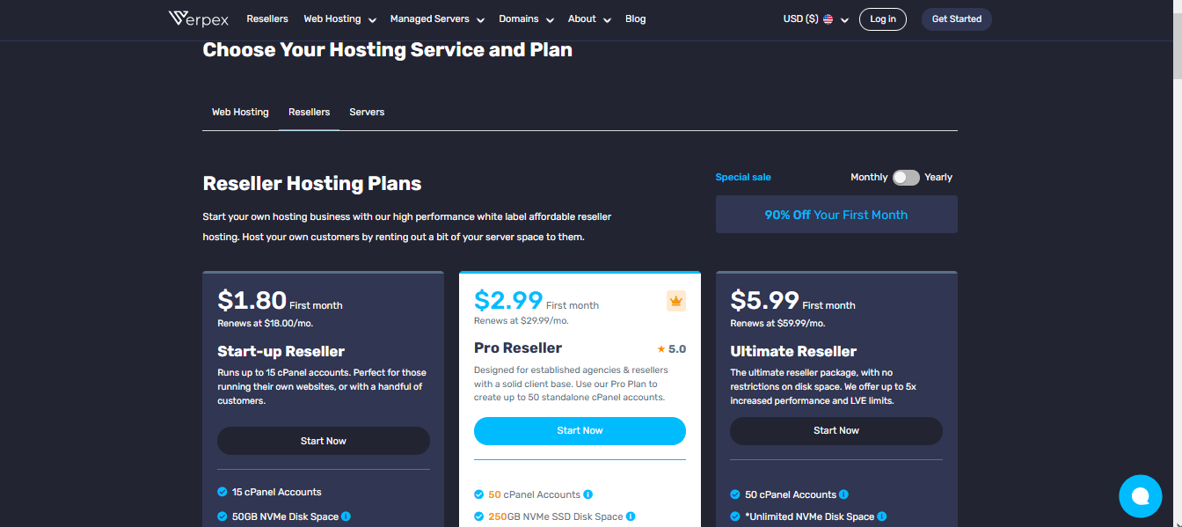Viewport: 1182px width, 527px height.
Task: Click the info icon next to Ultimate 50 cPanel Accounts
Action: point(843,494)
